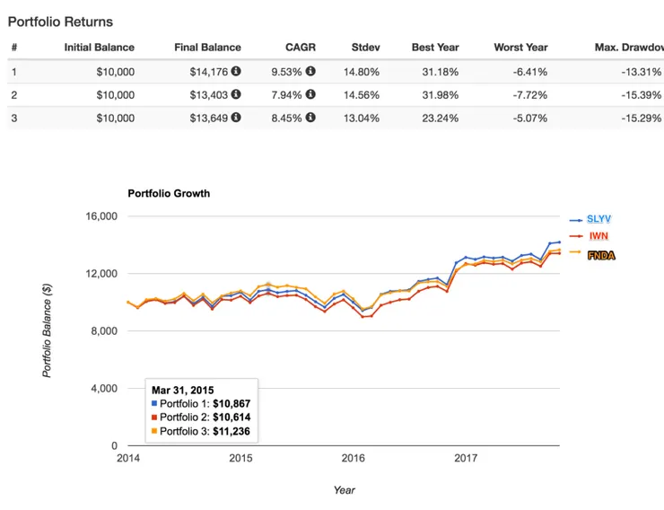Viewport: 664px width, 510px height.
Task: Click the orange Portfolio 3 tooltip swatch
Action: [154, 431]
